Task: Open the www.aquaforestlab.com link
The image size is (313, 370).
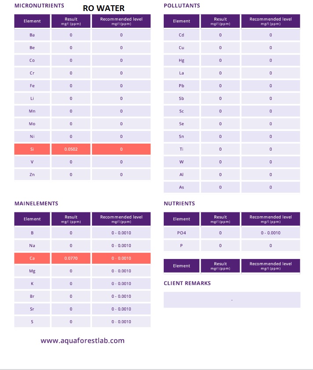Action: tap(82, 340)
